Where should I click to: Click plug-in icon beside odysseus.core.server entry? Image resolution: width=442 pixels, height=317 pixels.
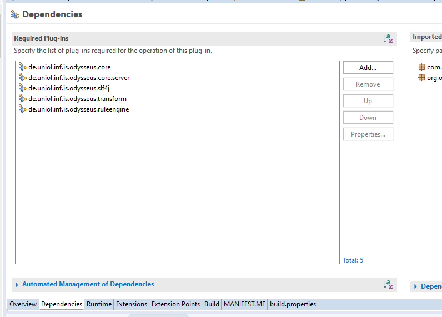[x=23, y=78]
